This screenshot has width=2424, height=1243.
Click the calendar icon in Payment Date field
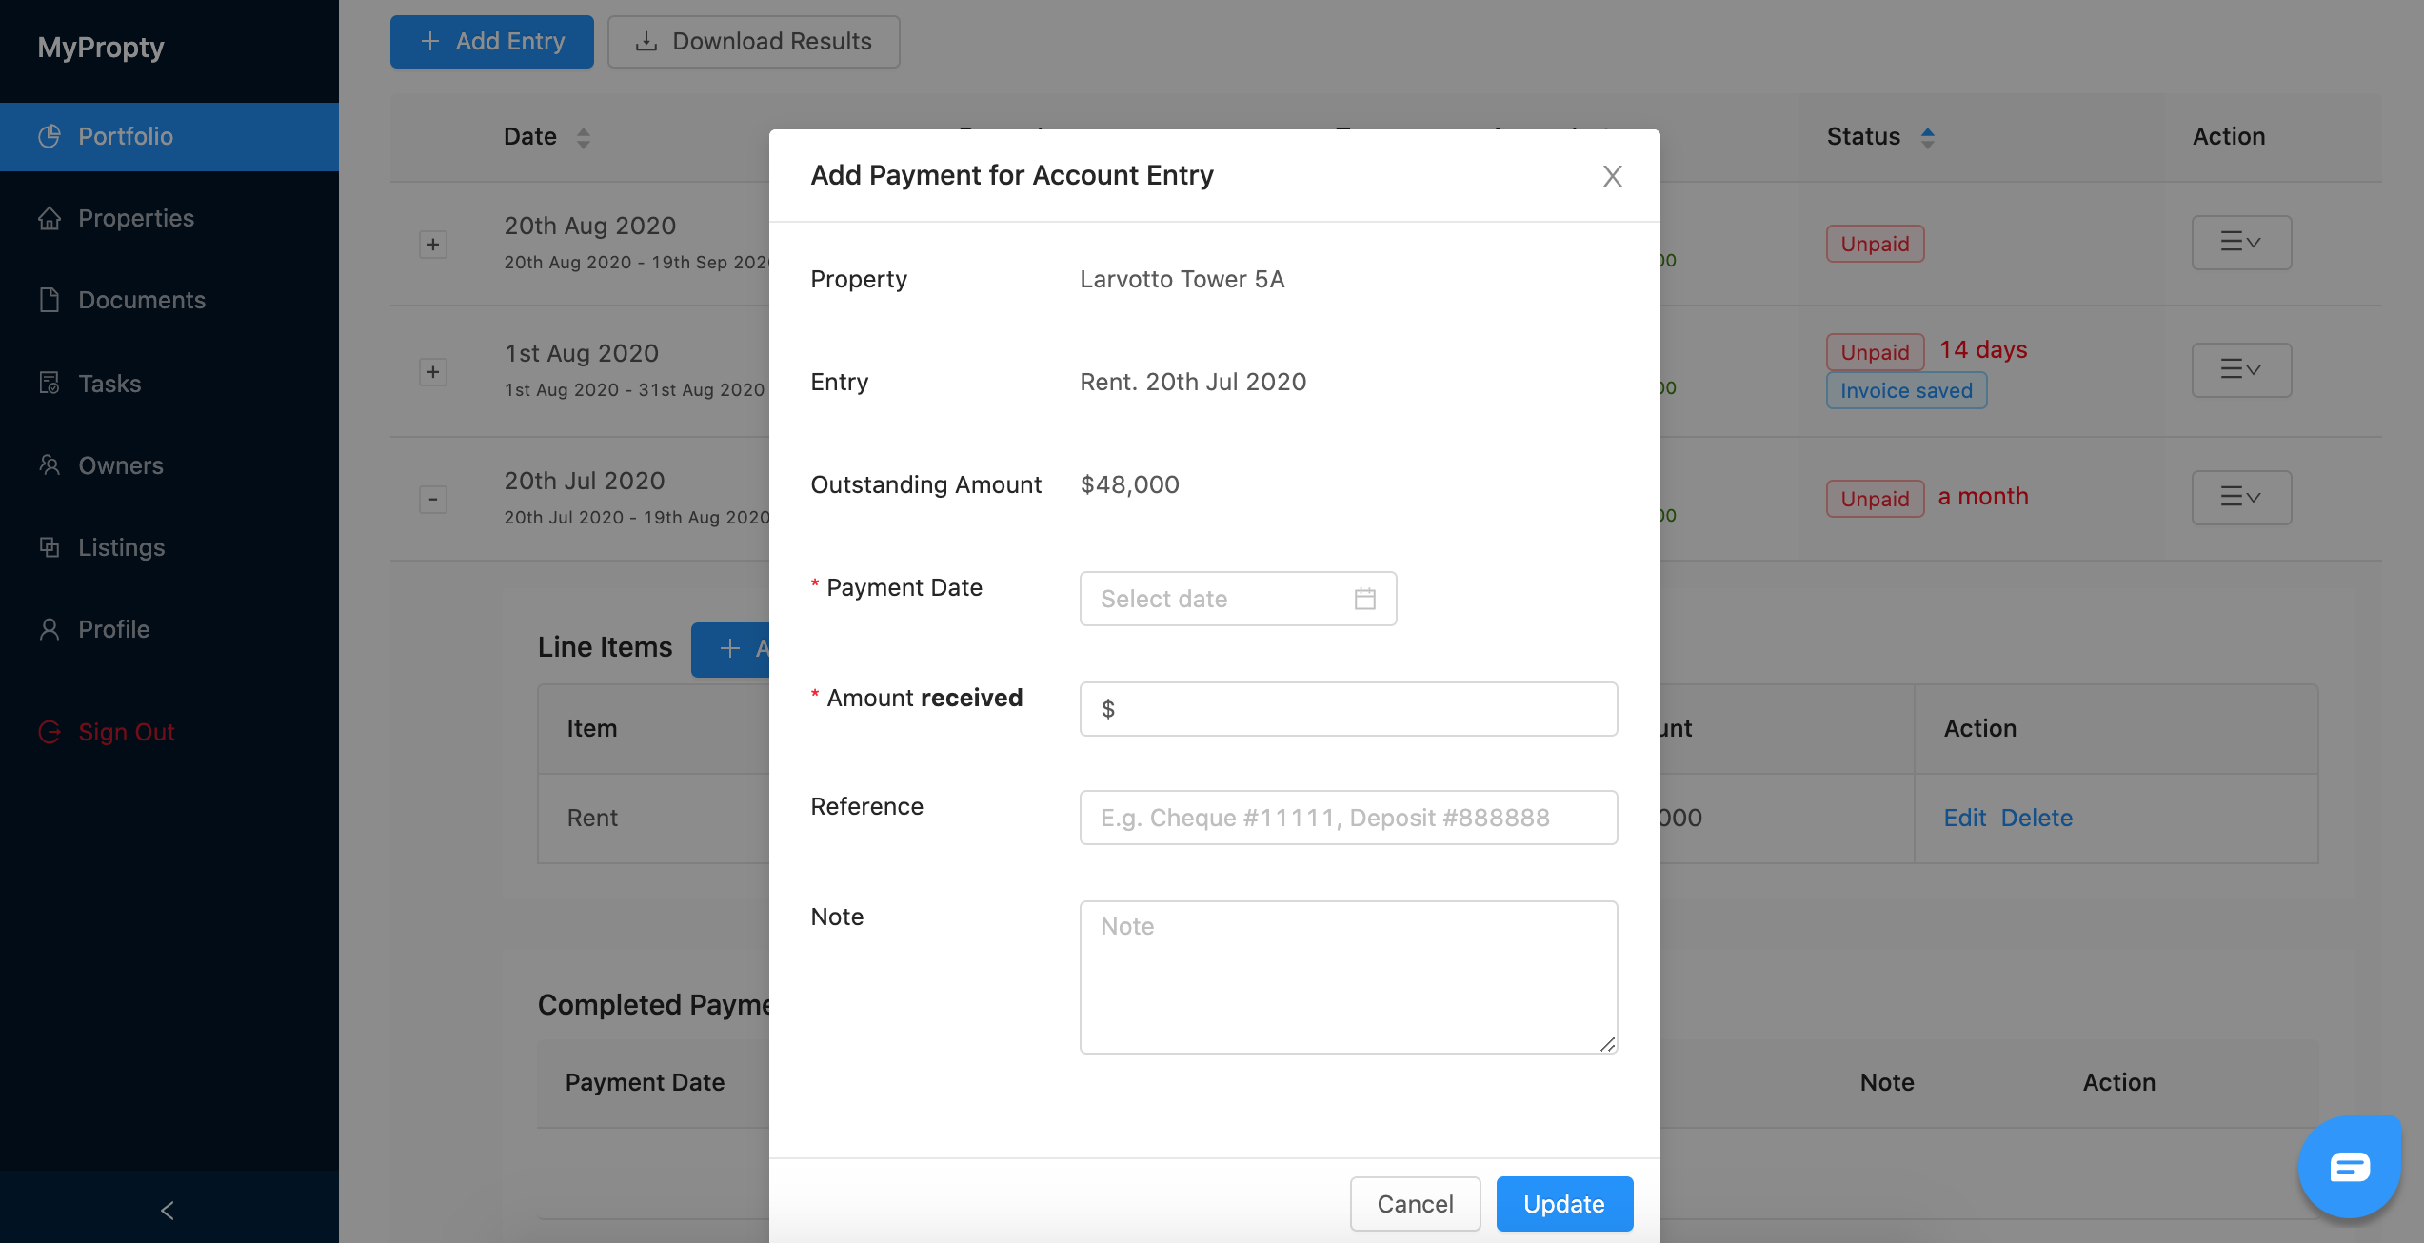tap(1364, 599)
